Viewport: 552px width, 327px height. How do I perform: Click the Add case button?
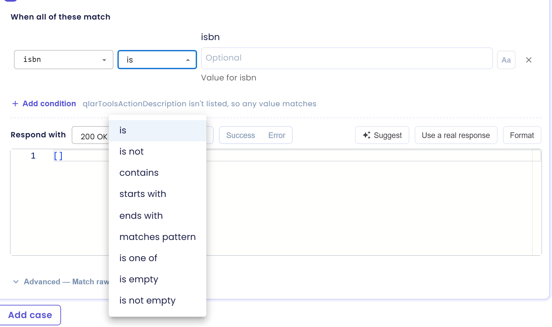pyautogui.click(x=30, y=315)
